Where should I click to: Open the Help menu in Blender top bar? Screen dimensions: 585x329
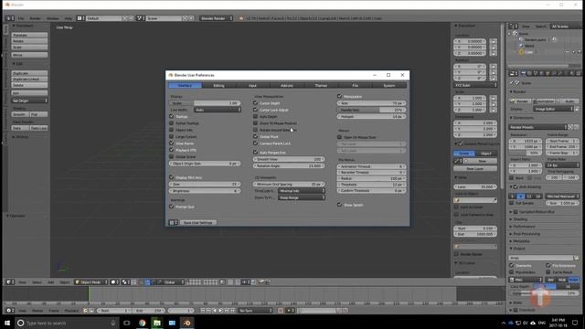pyautogui.click(x=69, y=18)
